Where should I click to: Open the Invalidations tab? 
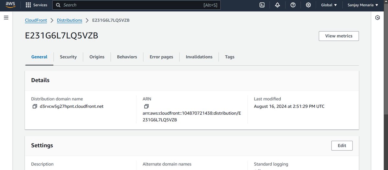[199, 57]
